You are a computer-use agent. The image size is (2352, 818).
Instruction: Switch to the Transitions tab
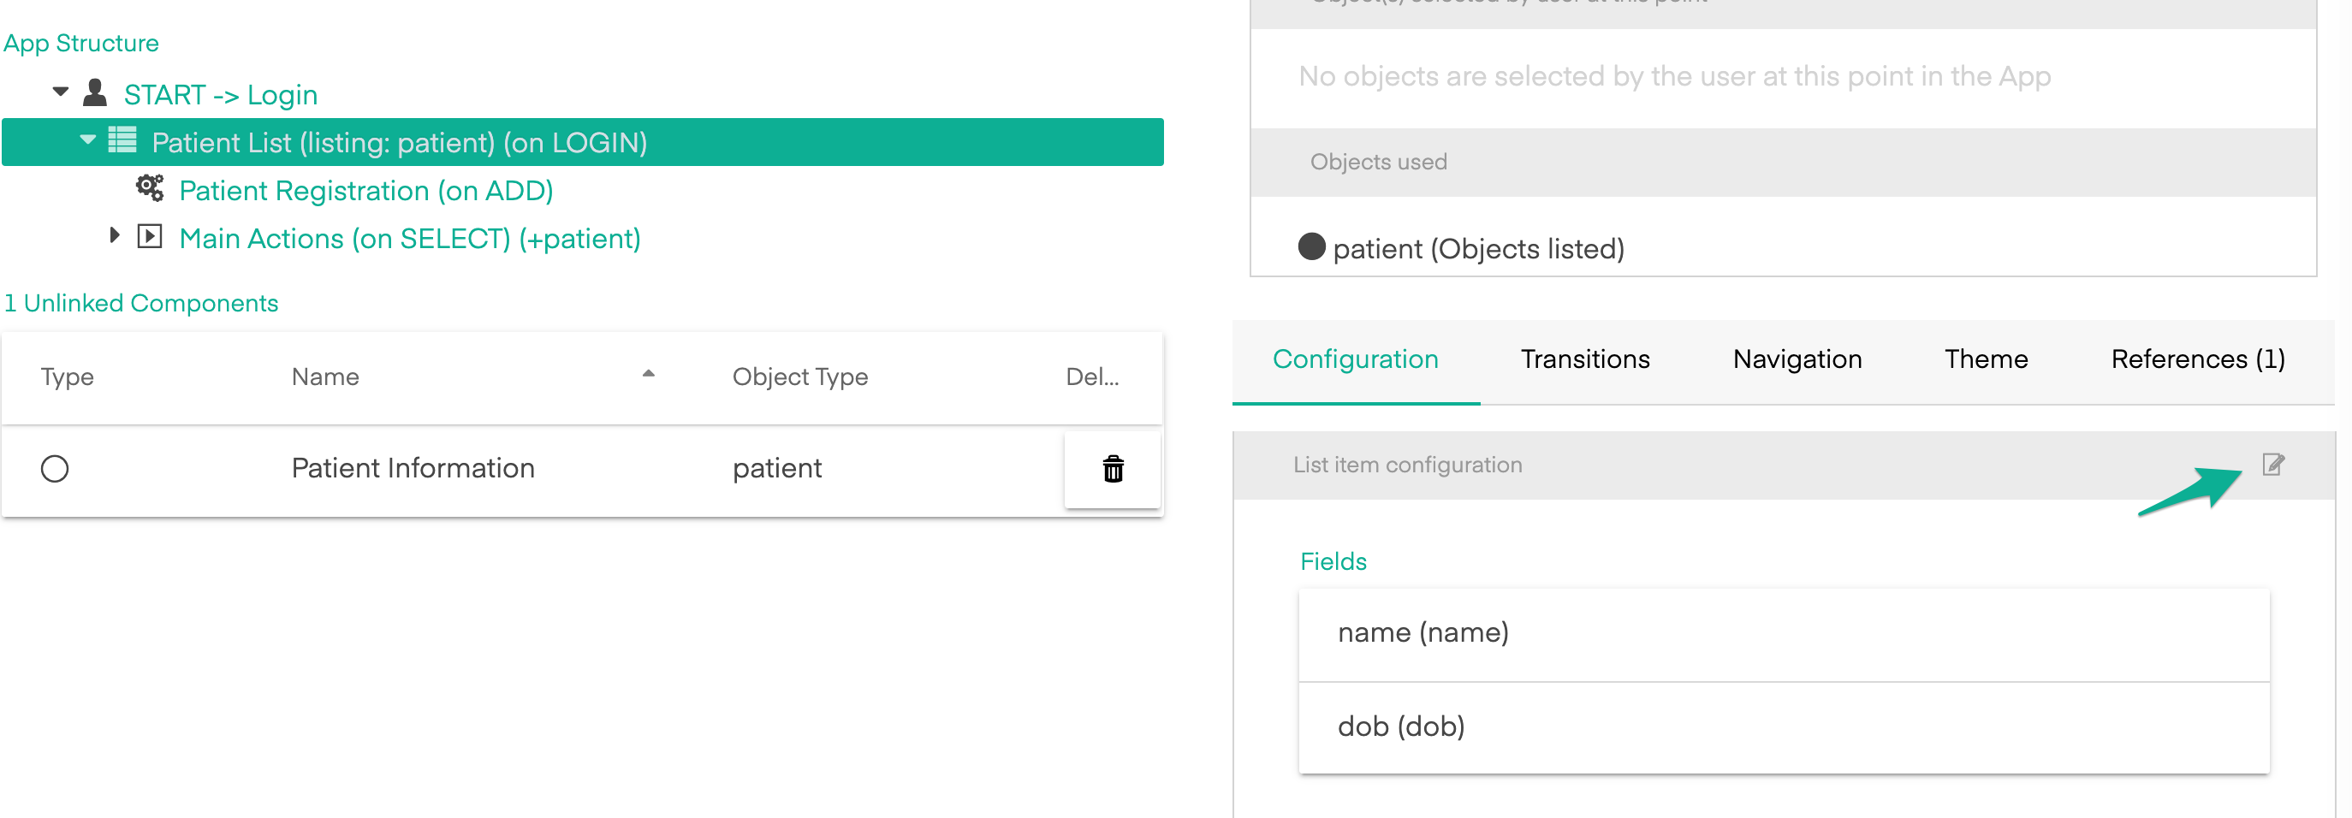tap(1585, 359)
